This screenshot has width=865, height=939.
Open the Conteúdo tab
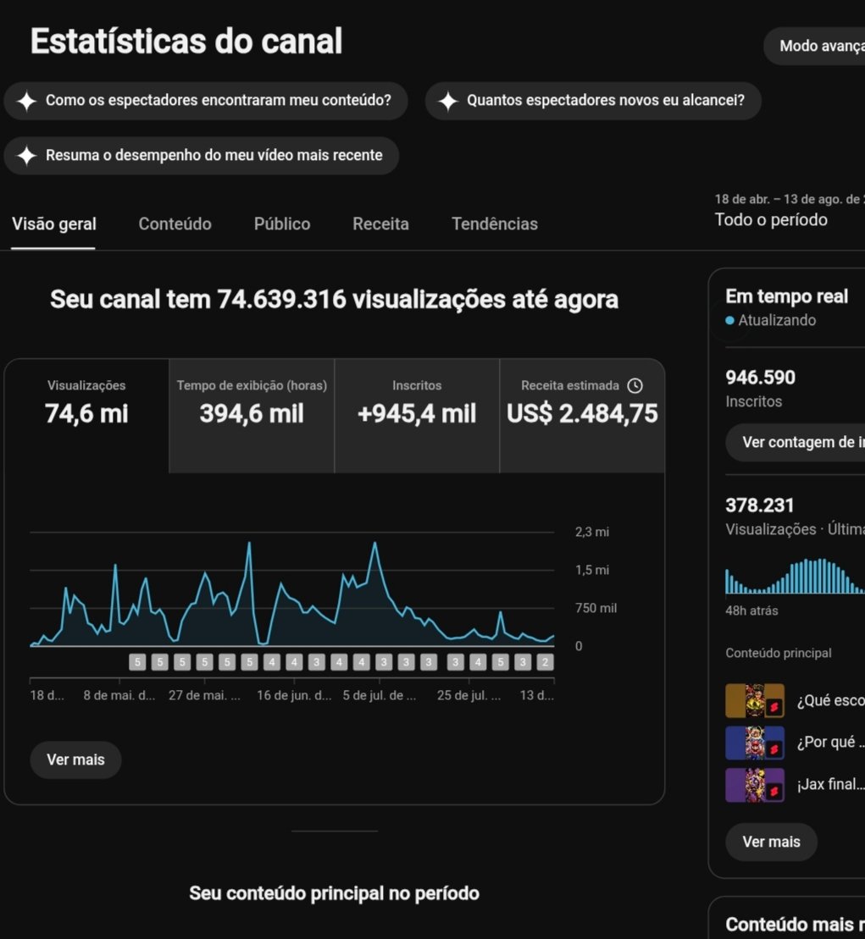tap(175, 224)
